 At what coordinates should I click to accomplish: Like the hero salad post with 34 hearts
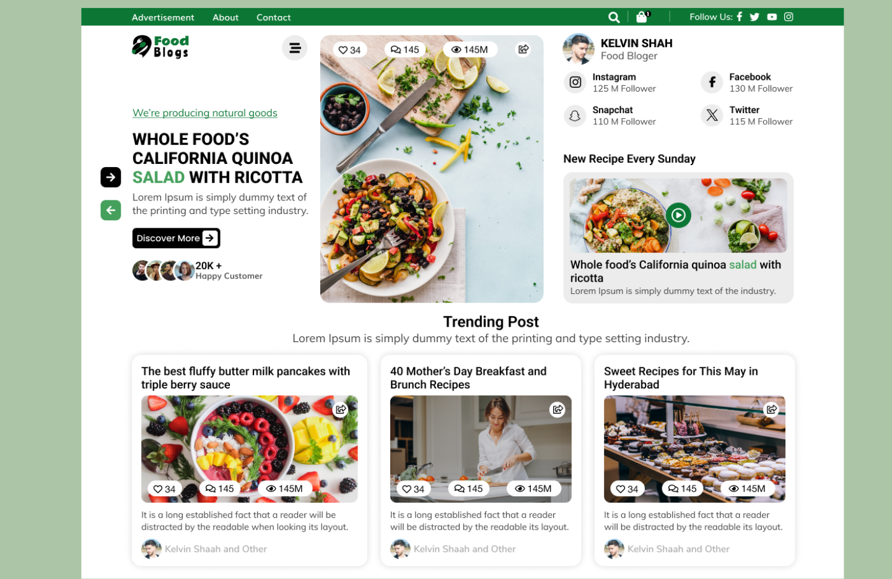click(x=349, y=50)
